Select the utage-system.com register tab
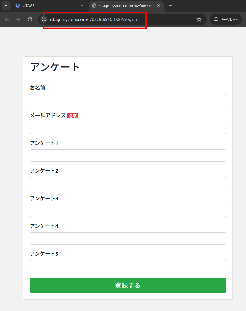246x311 pixels. 124,5
